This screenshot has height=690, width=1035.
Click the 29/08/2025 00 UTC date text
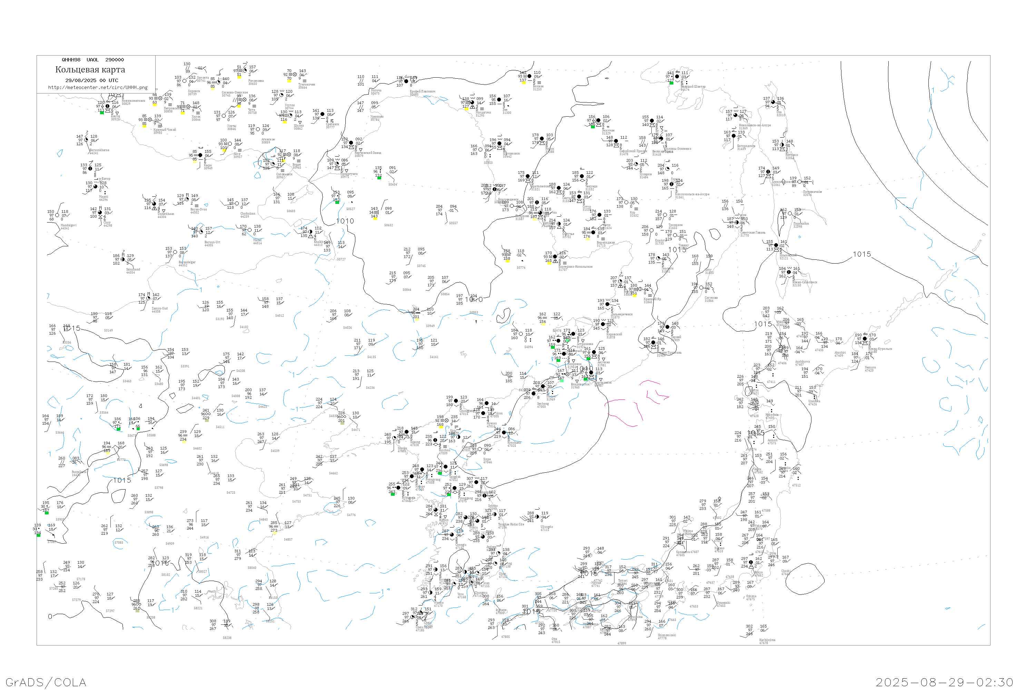tap(91, 80)
